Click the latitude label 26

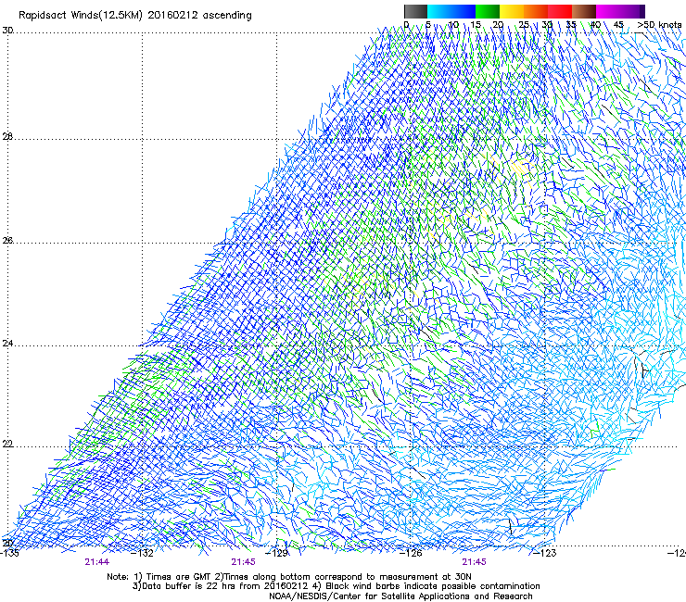point(7,241)
